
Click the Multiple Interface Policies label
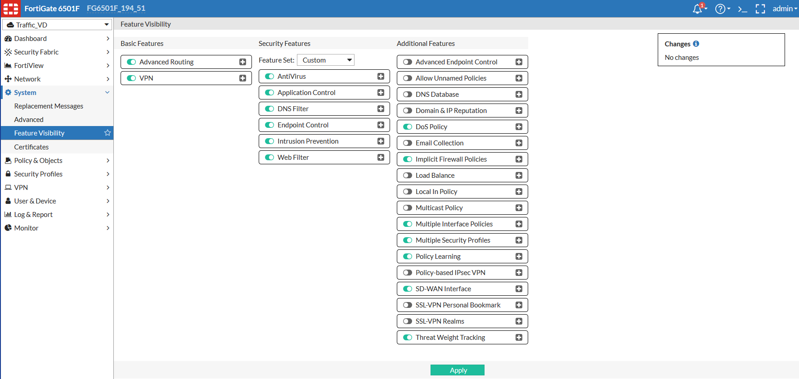[454, 224]
